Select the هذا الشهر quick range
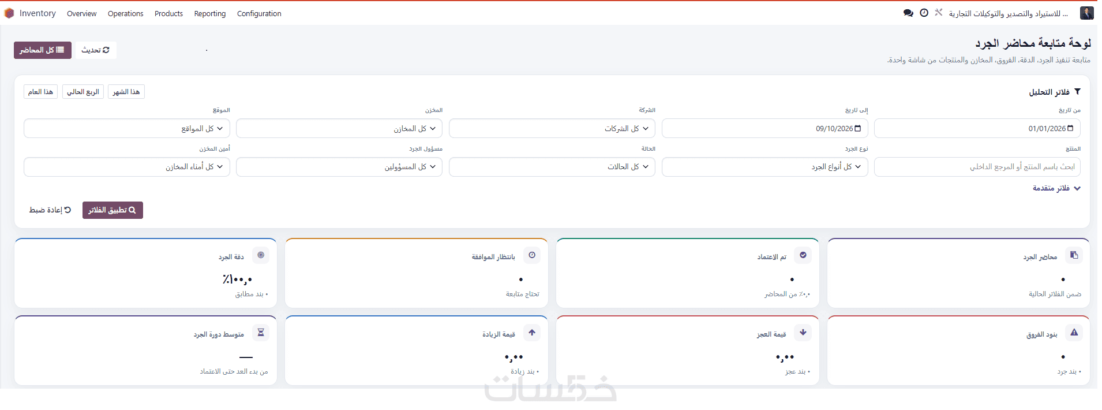This screenshot has width=1102, height=410. point(126,92)
